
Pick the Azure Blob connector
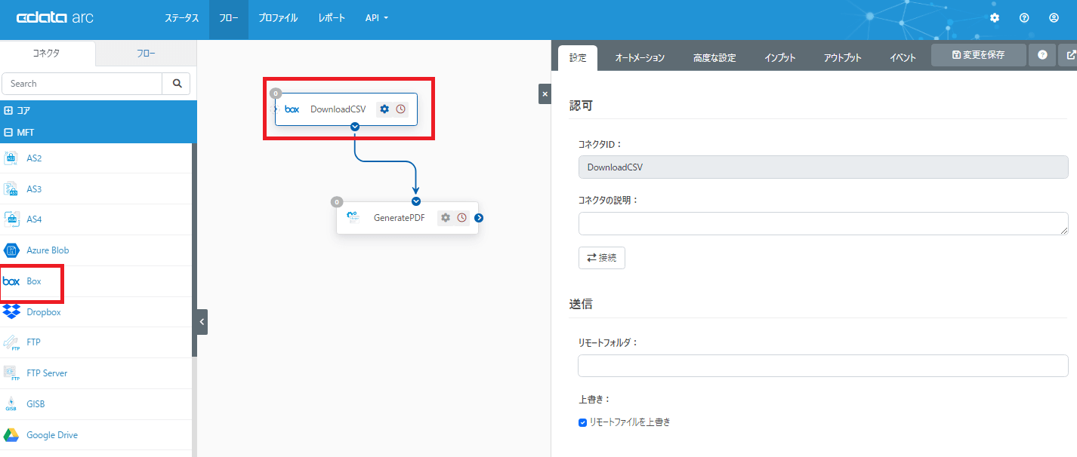(x=47, y=250)
